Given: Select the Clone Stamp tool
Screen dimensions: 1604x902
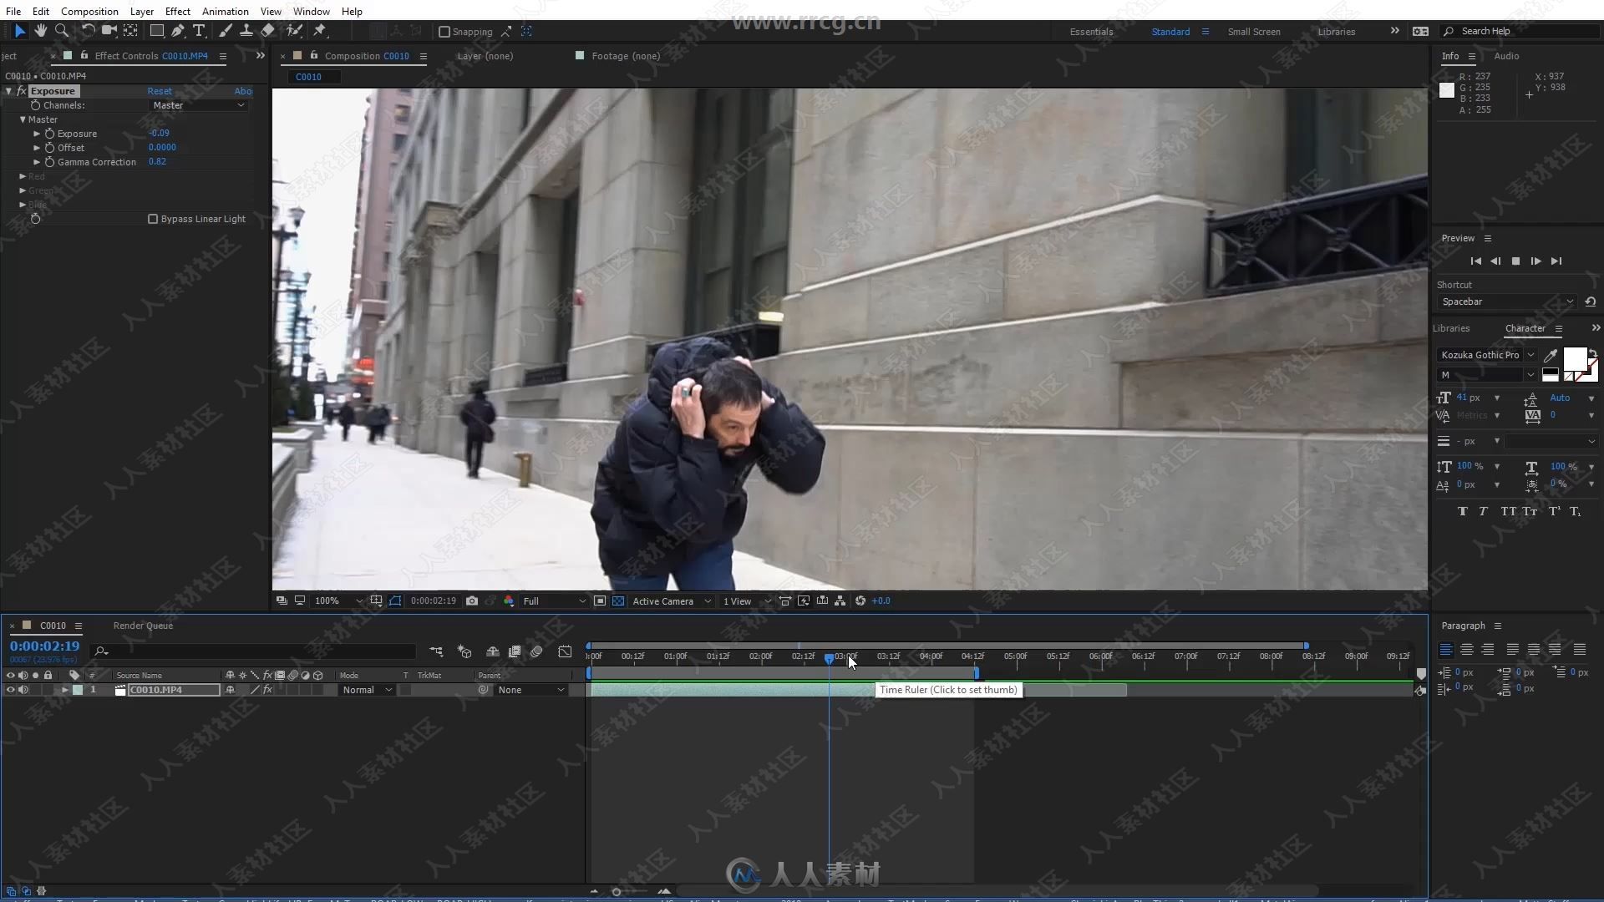Looking at the screenshot, I should click(x=246, y=31).
